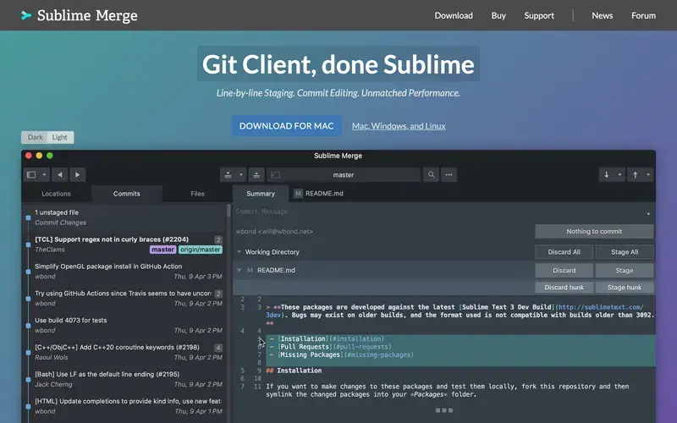Open Mac, Windows, and Linux link
Screen dimensions: 677x423
coord(399,126)
